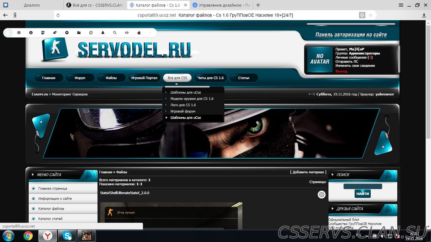The height and width of the screenshot is (242, 431).
Task: Go to previous banner slide with left arrow
Action: pyautogui.click(x=41, y=126)
